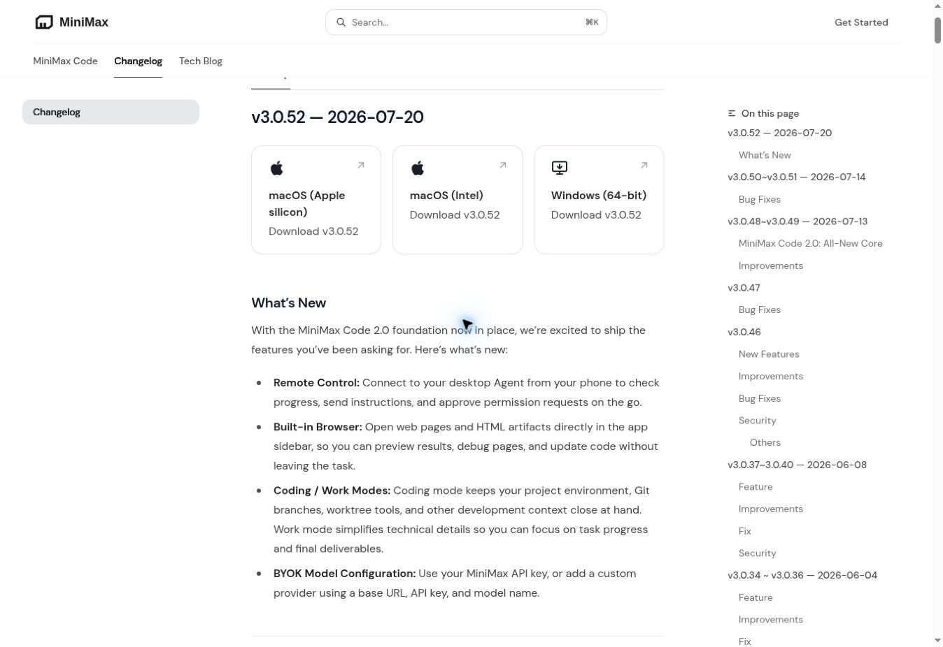The height and width of the screenshot is (647, 943).
Task: Click the scrollbar down arrow
Action: pos(937,641)
